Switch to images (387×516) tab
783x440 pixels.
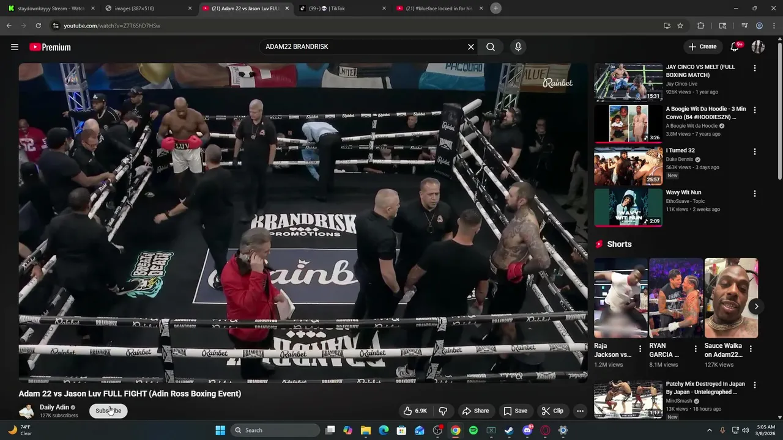[149, 9]
